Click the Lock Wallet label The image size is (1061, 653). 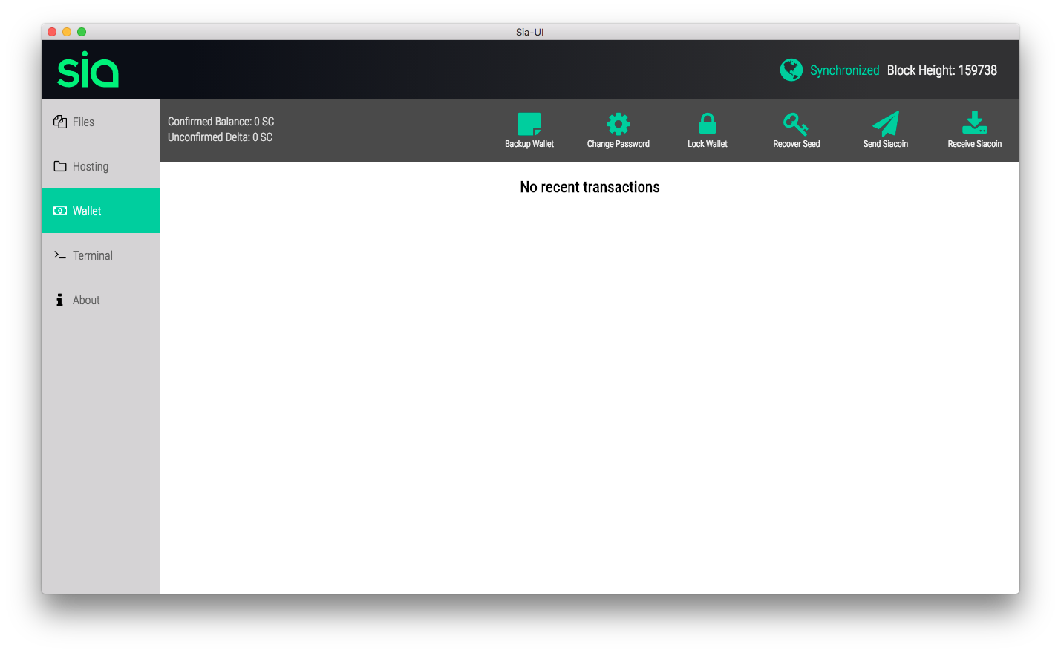point(708,144)
